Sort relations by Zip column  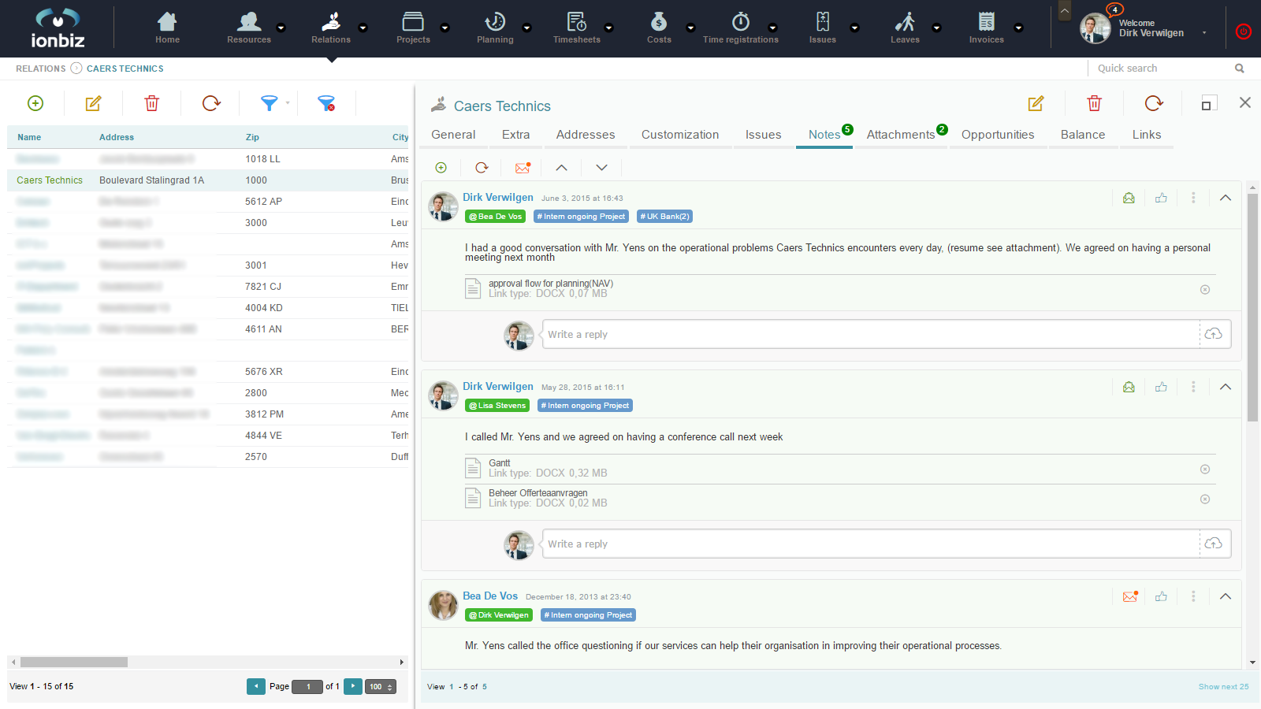pyautogui.click(x=252, y=137)
